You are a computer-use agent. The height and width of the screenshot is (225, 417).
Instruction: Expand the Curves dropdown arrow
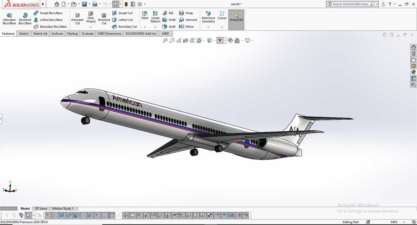[222, 27]
